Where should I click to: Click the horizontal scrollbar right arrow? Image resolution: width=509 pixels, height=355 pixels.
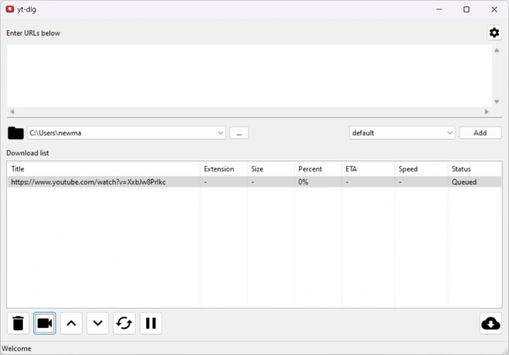tap(486, 112)
